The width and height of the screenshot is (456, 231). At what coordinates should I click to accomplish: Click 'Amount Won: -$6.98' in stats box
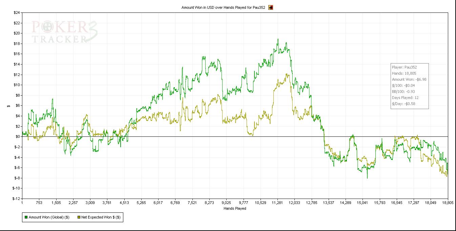coord(409,79)
